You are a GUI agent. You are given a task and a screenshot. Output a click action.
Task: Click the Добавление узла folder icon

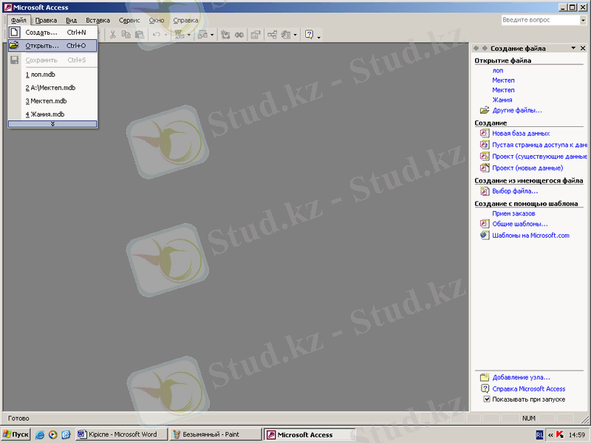coord(485,377)
